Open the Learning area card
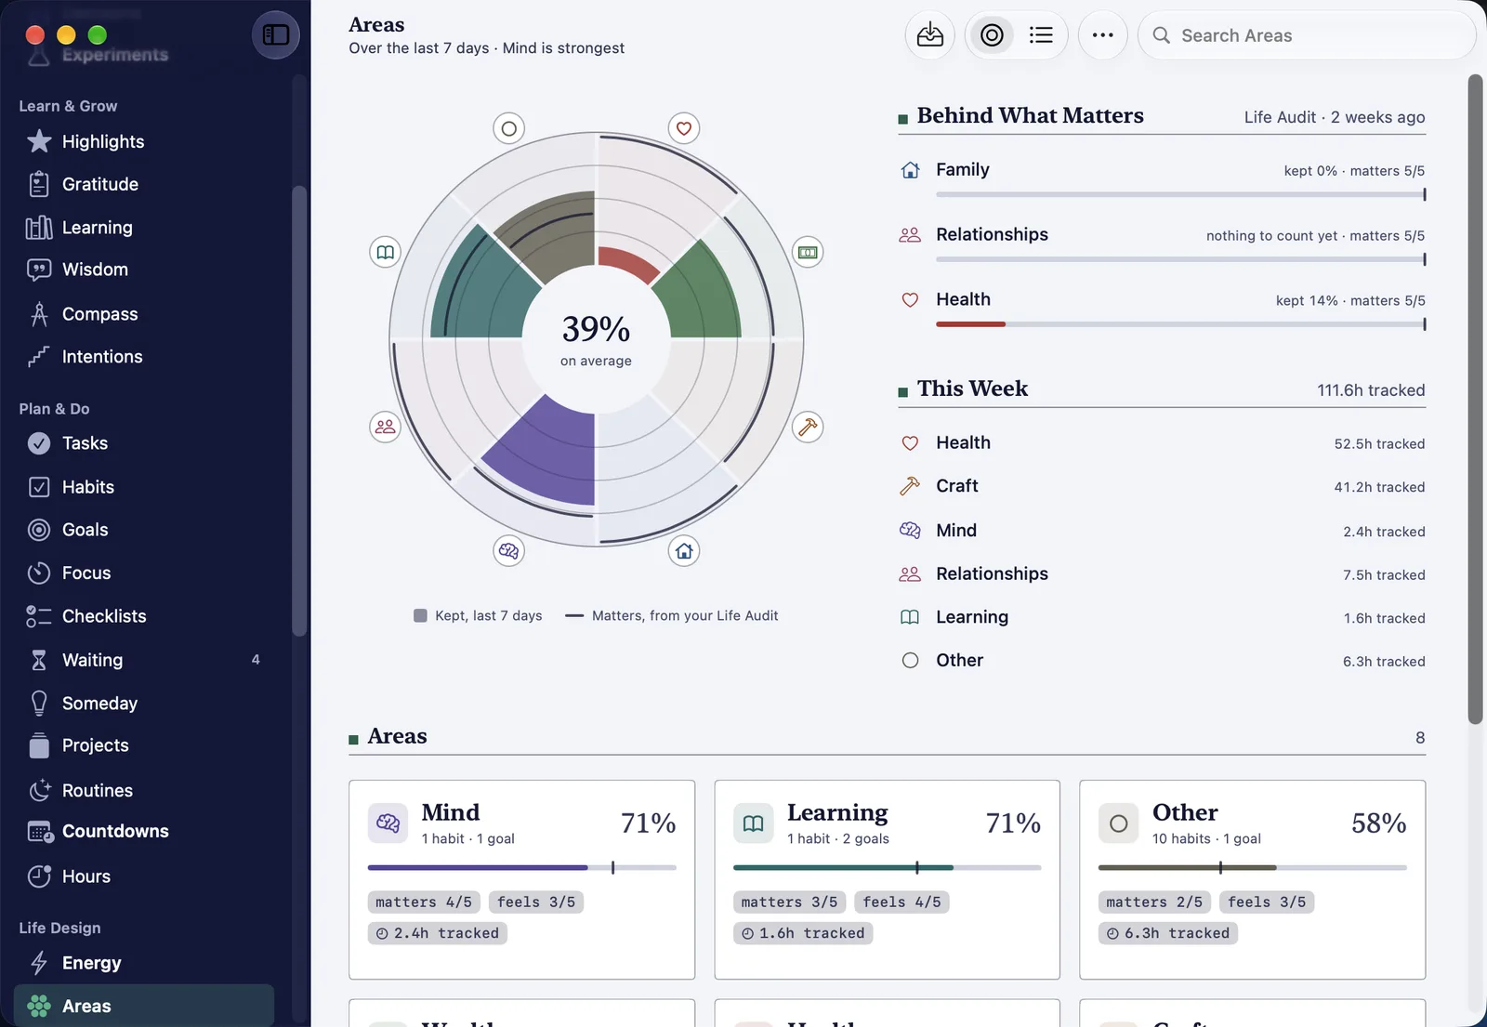The height and width of the screenshot is (1027, 1487). click(x=887, y=879)
